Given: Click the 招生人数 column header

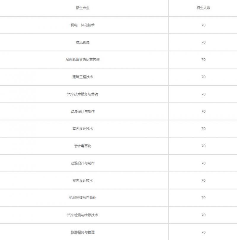Looking at the screenshot, I should pos(203,8).
